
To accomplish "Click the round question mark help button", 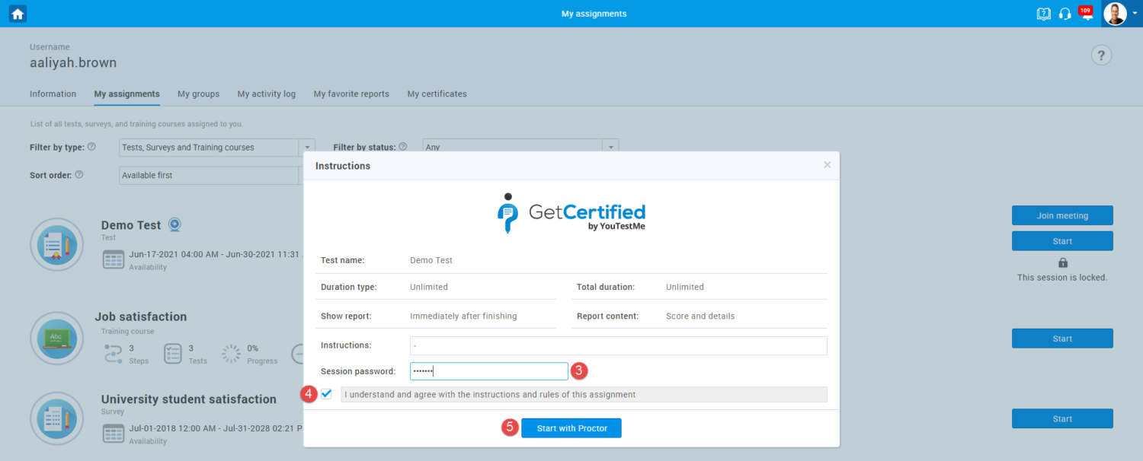I will click(1101, 55).
